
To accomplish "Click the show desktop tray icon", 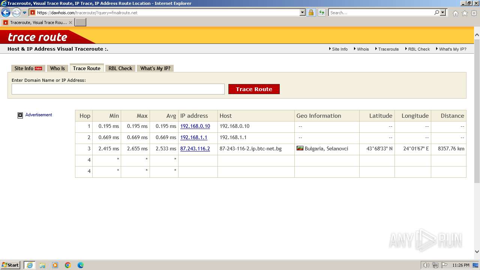I will (475, 265).
